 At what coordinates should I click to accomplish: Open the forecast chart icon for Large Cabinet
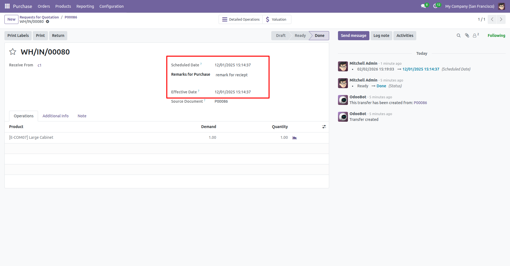(294, 138)
